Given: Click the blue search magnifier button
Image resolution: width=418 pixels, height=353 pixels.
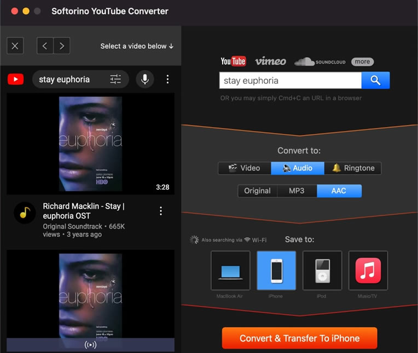Looking at the screenshot, I should tap(375, 80).
